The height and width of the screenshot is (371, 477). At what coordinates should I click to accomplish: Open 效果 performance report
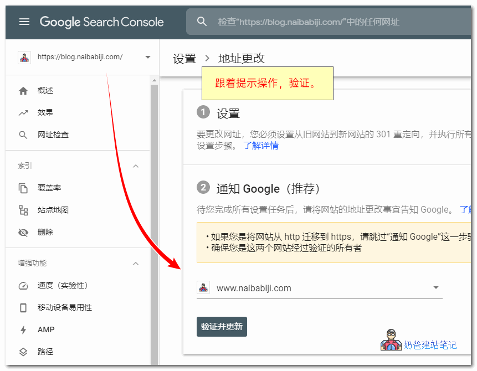tap(22, 112)
